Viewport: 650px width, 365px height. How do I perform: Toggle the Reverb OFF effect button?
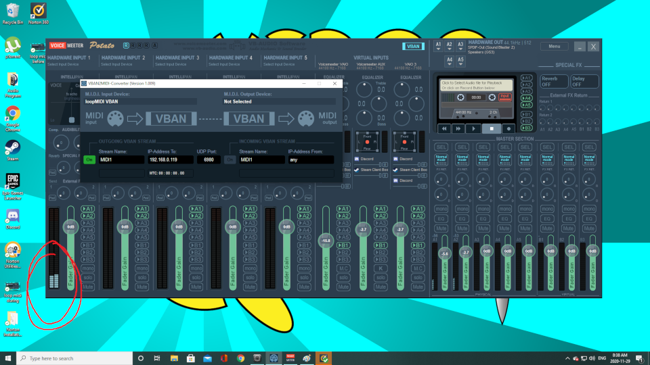(x=553, y=82)
